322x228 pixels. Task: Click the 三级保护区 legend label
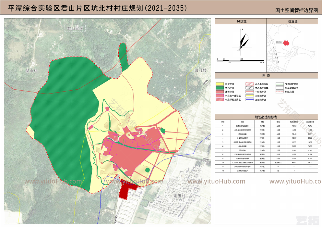pos(261,100)
